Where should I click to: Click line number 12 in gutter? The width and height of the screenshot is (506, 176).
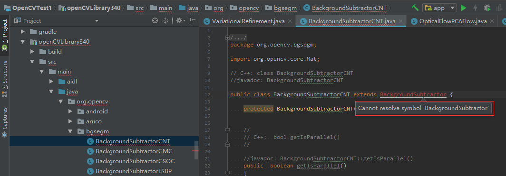[x=207, y=94]
